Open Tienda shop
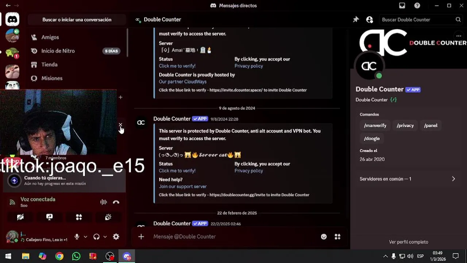467x263 pixels. tap(49, 65)
